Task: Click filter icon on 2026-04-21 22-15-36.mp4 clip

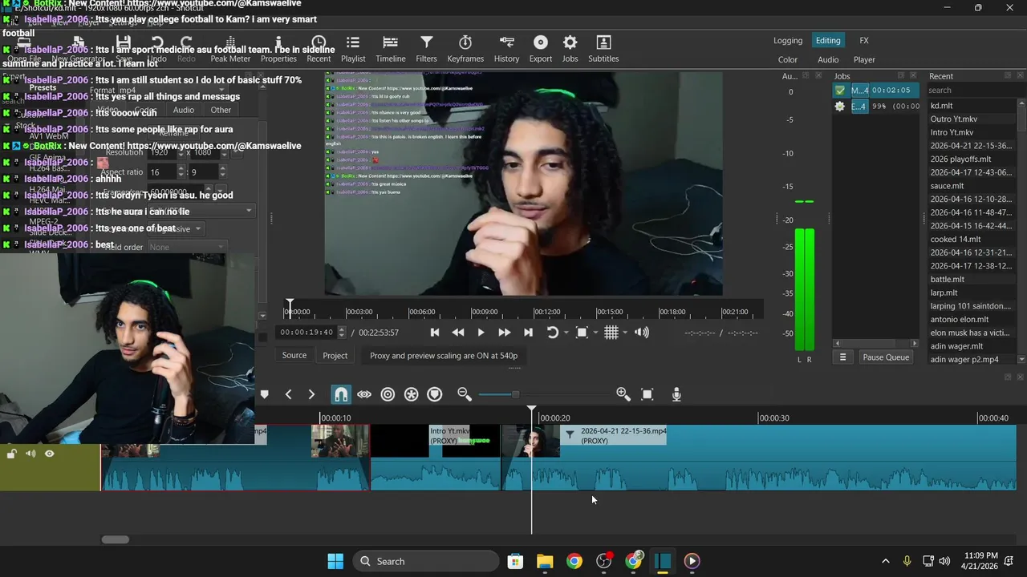Action: (x=570, y=434)
